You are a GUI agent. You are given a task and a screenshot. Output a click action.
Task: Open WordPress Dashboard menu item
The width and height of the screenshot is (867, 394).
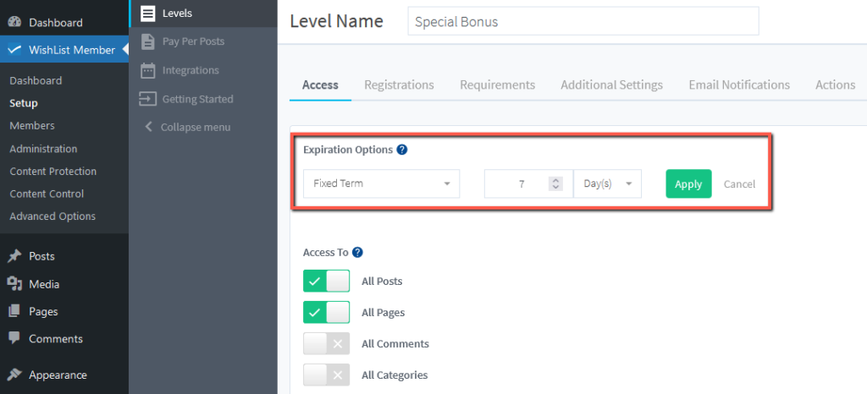(x=64, y=22)
